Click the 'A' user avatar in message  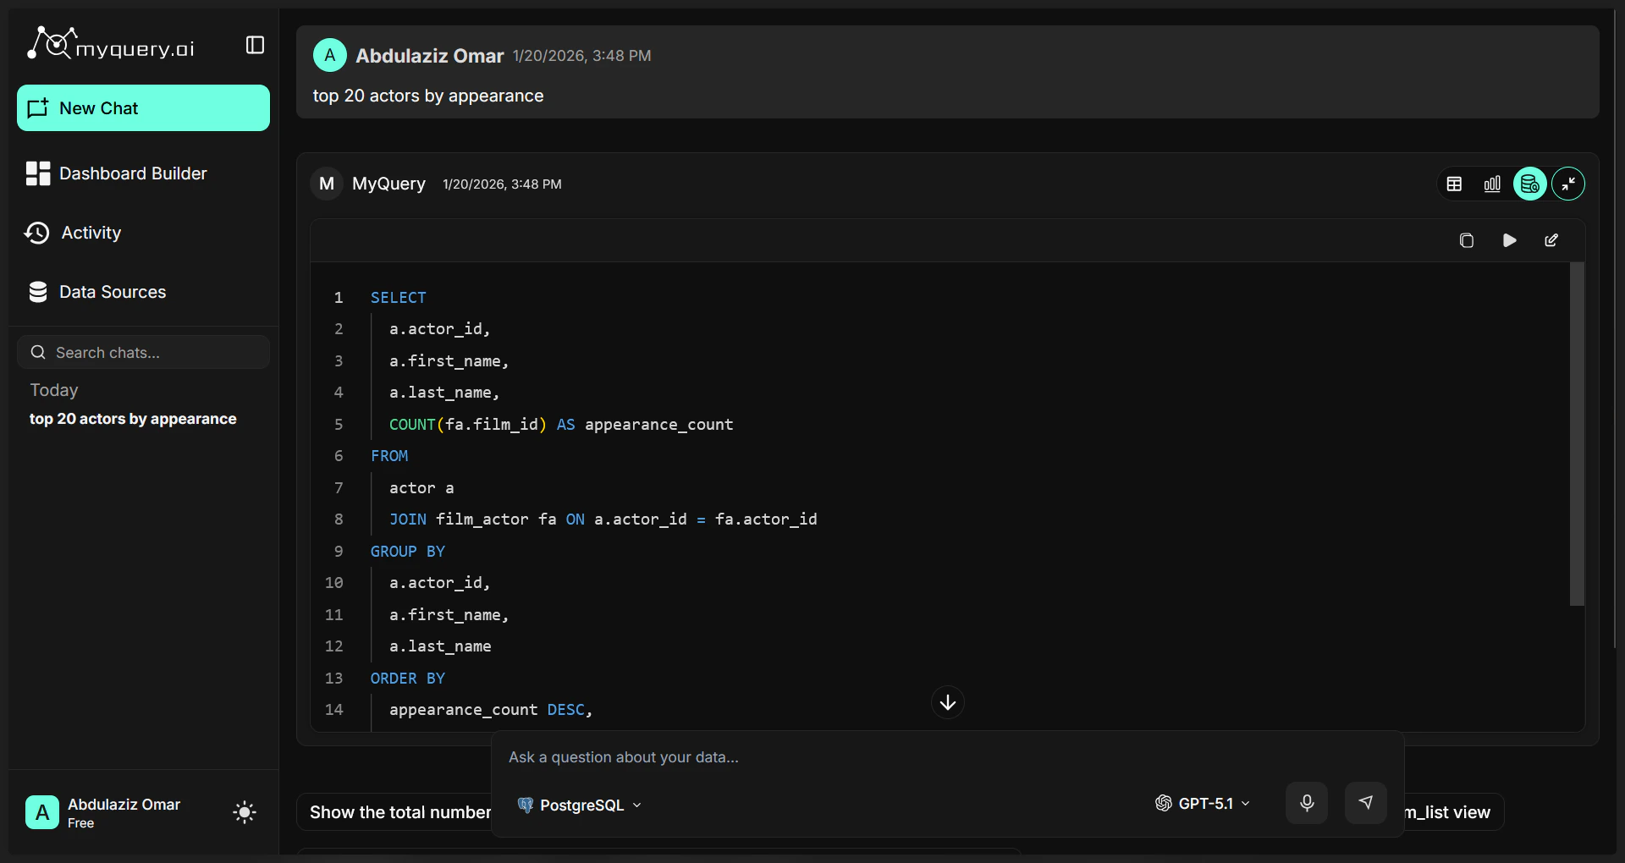click(x=330, y=55)
